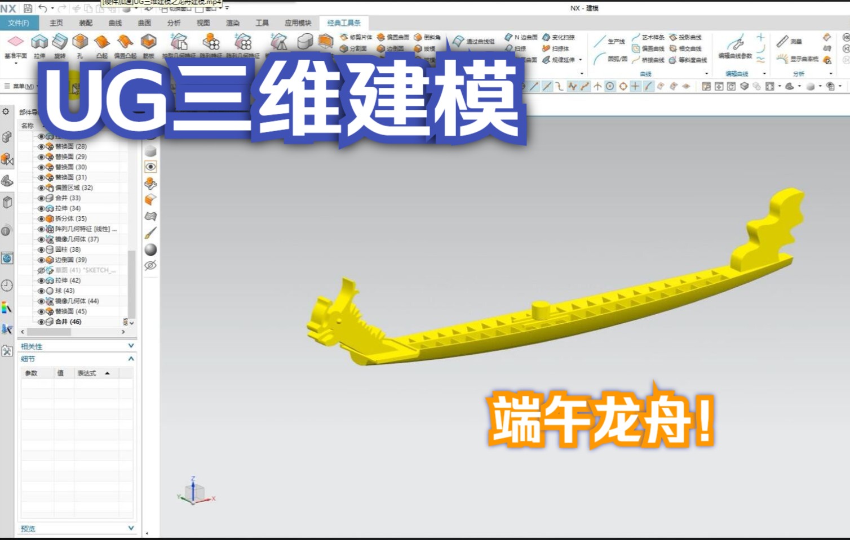
Task: Collapse the 细节 details section
Action: 130,358
